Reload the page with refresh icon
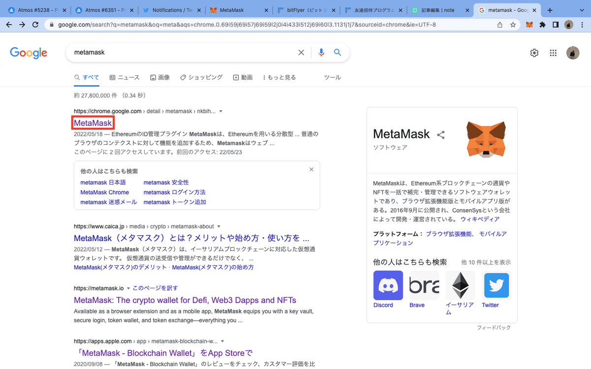This screenshot has height=369, width=591. (36, 25)
